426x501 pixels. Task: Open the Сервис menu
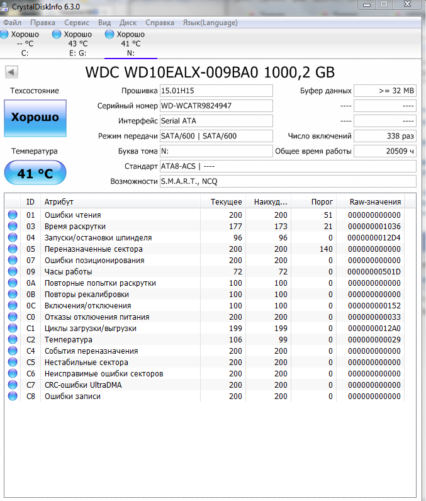(x=77, y=23)
